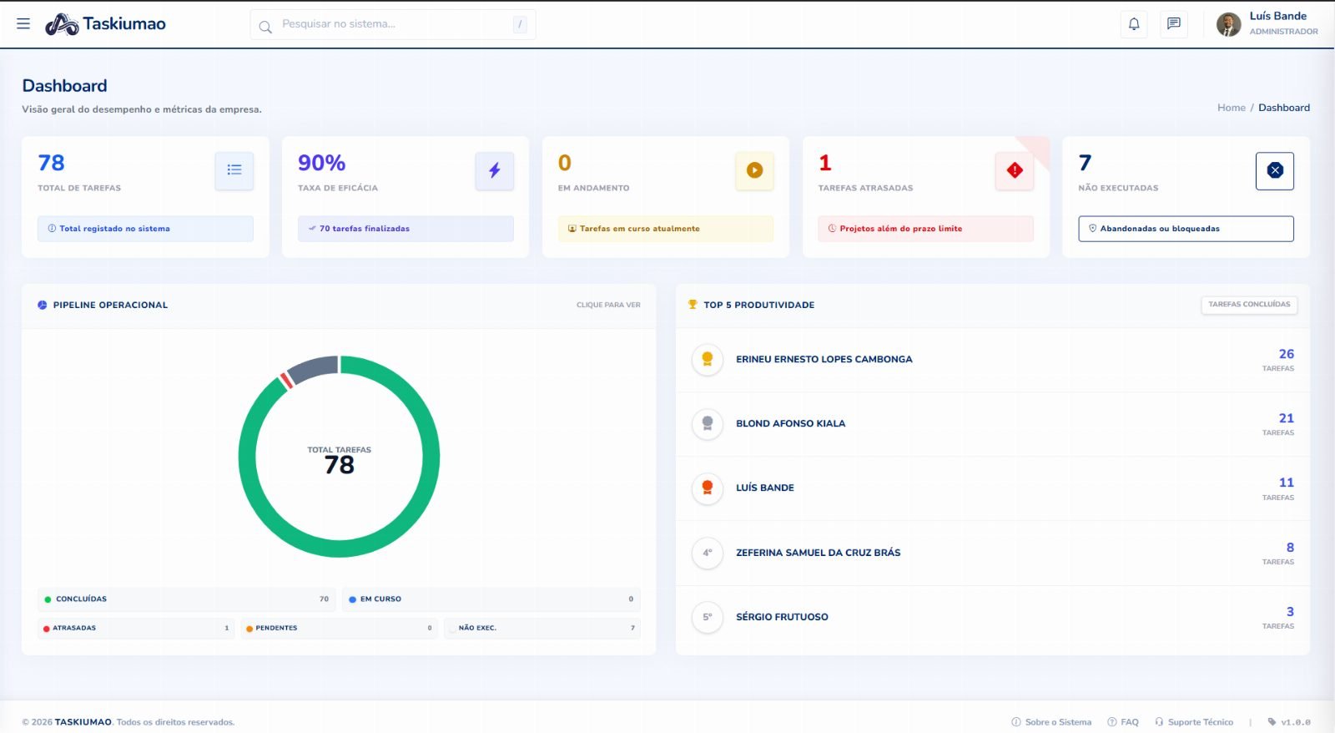Click Projetos além do prazo limite badge

(926, 229)
